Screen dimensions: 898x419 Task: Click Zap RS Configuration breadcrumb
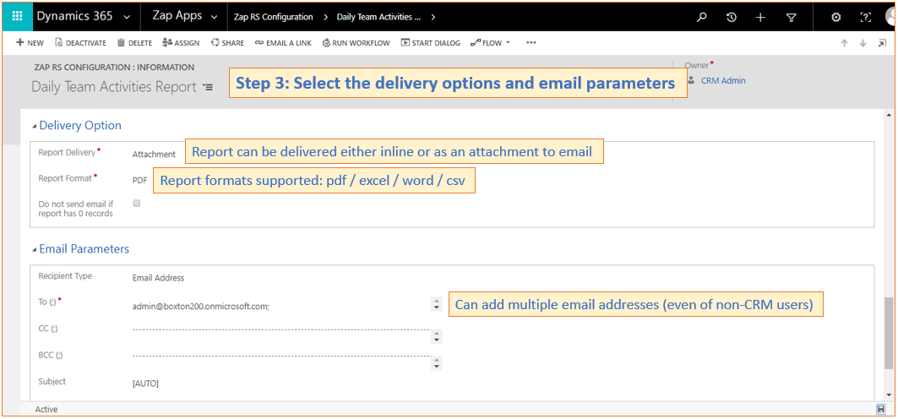coord(273,17)
